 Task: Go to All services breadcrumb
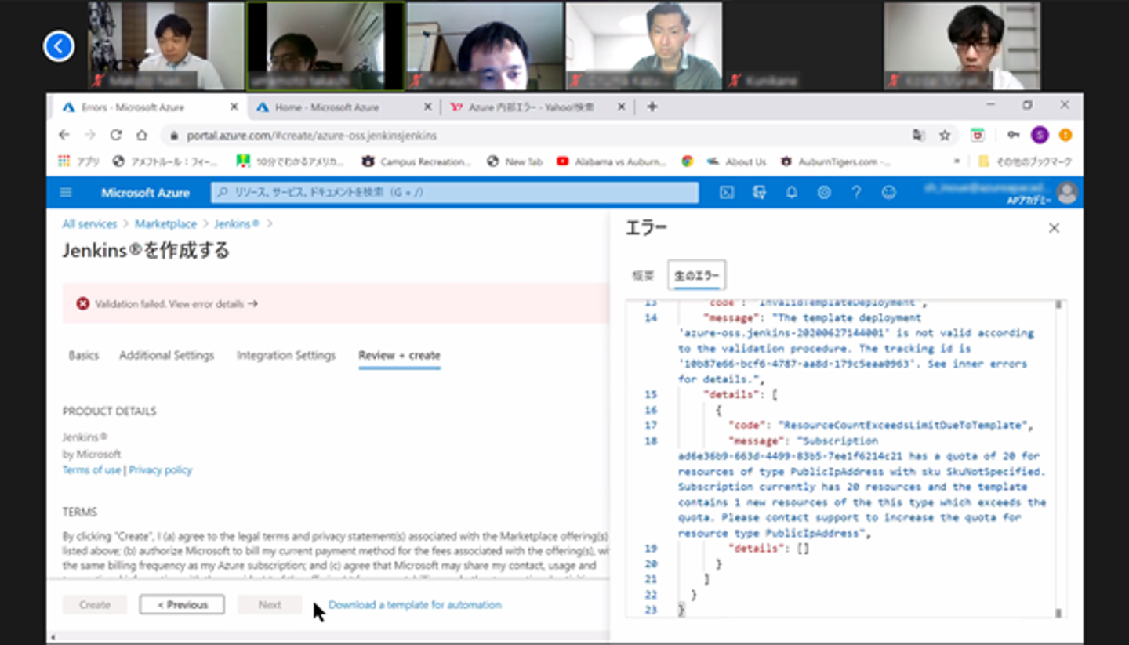89,224
